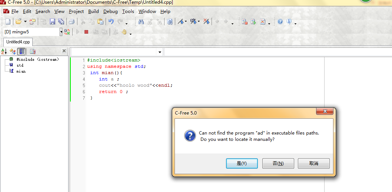The width and height of the screenshot is (392, 192).
Task: Close the symbol panel with its X
Action: coord(64,51)
